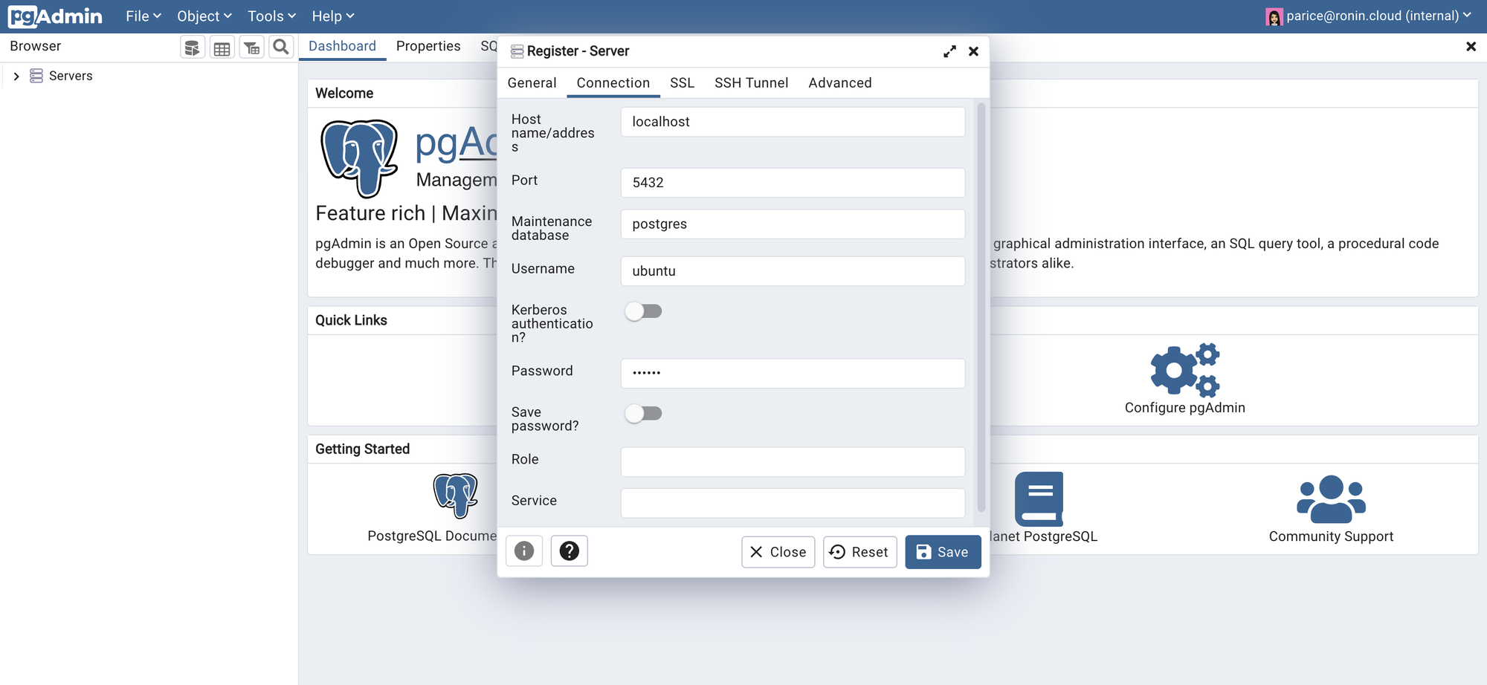
Task: Click the server icon in dialog title
Action: click(x=517, y=51)
